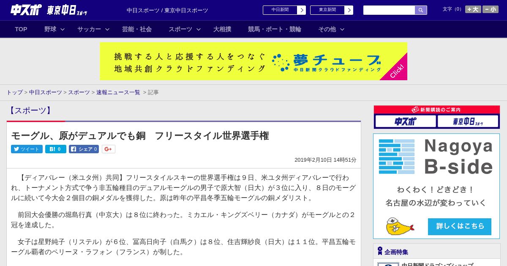Click the article date 2019年2月10日 14時51分
The width and height of the screenshot is (507, 266).
325,160
